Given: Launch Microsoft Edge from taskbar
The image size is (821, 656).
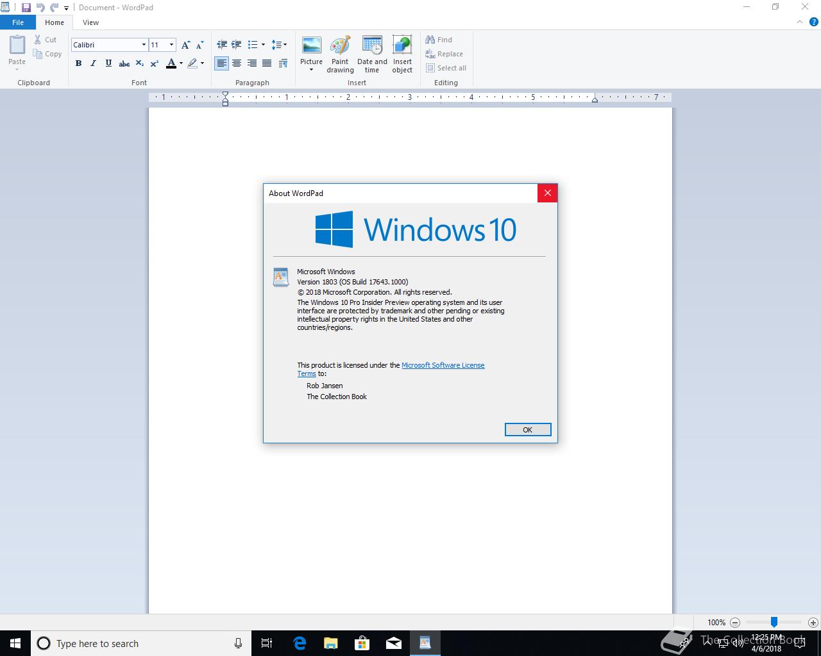Looking at the screenshot, I should (x=300, y=643).
